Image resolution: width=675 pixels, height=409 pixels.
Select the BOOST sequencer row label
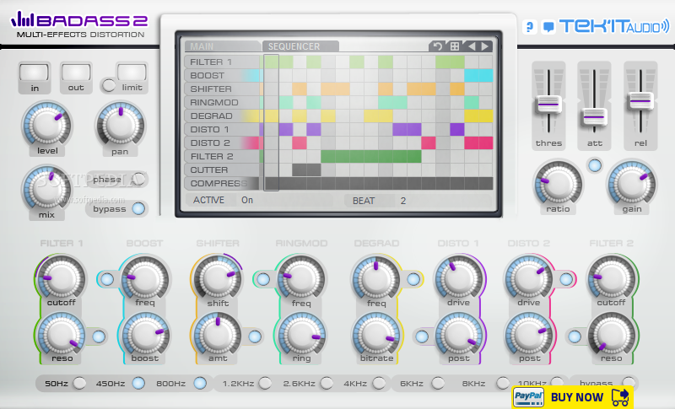click(223, 75)
